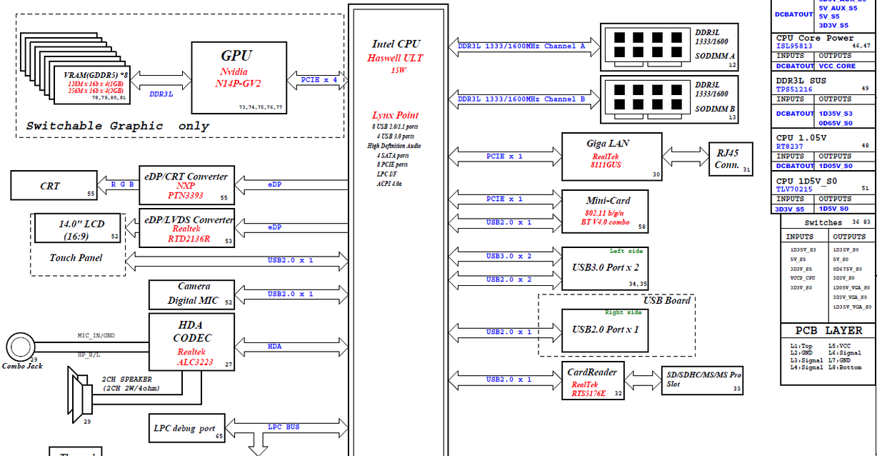Screen dimensions: 877x456
Task: Select the SODIMM A memory slot symbol
Action: click(647, 46)
